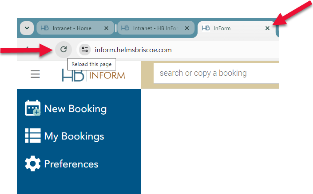The height and width of the screenshot is (194, 313).
Task: Switch to the Intranet - Home tab
Action: [x=71, y=28]
